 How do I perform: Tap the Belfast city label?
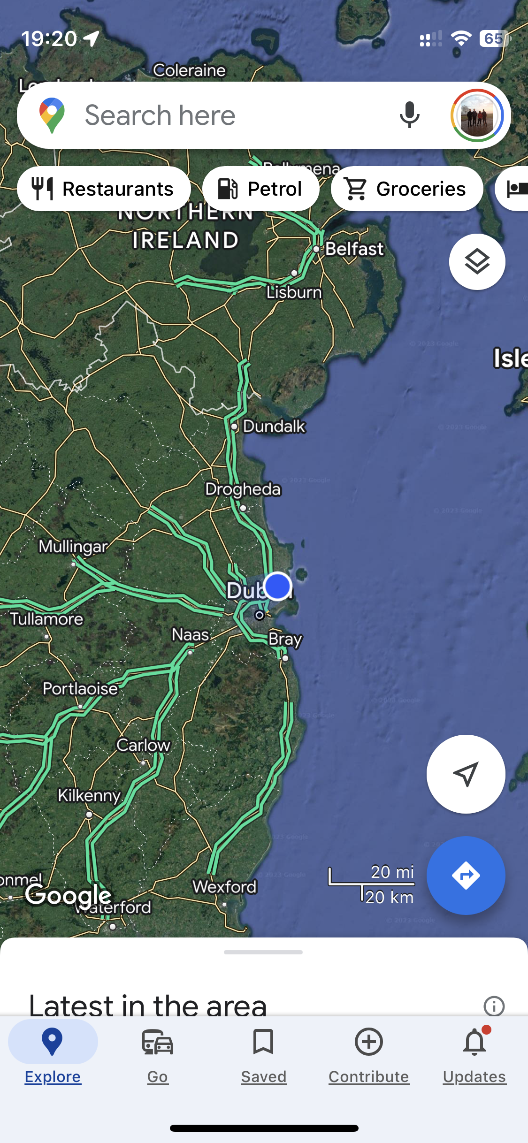point(354,249)
